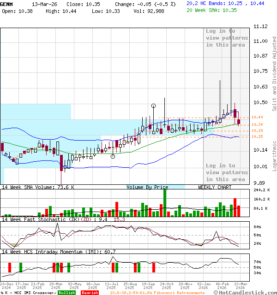Image resolution: width=277 pixels, height=295 pixels.
Task: Select the WEEKLY CHART label
Action: pos(215,187)
